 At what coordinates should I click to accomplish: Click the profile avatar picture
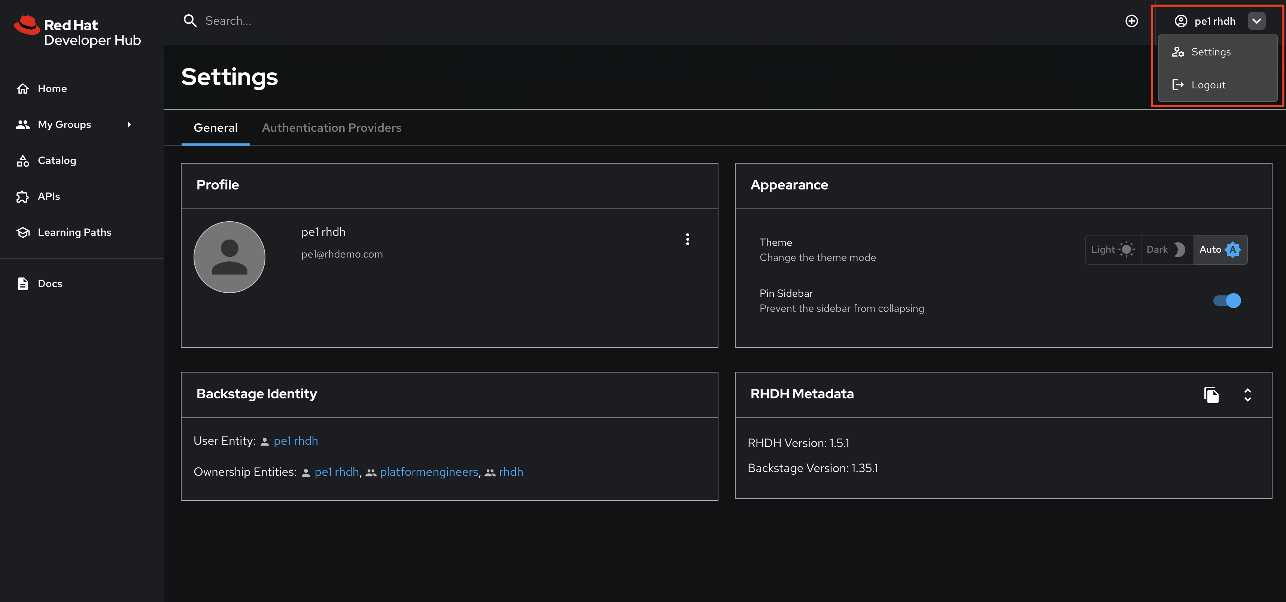pyautogui.click(x=229, y=257)
